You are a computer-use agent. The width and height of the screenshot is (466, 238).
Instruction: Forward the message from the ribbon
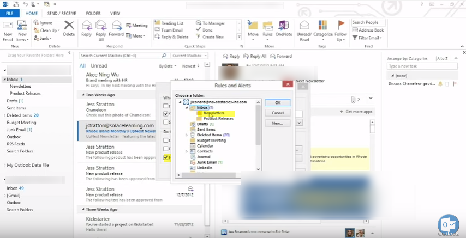tap(116, 29)
